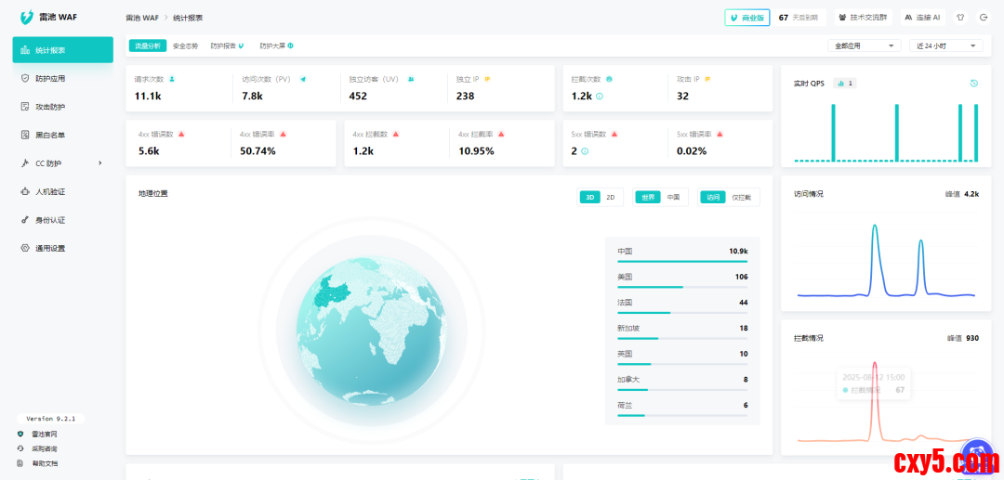The width and height of the screenshot is (1004, 480).
Task: Open the 近 24 小时 time range dropdown
Action: point(945,45)
